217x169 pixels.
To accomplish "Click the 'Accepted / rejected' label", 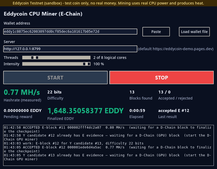I will tap(175, 98).
